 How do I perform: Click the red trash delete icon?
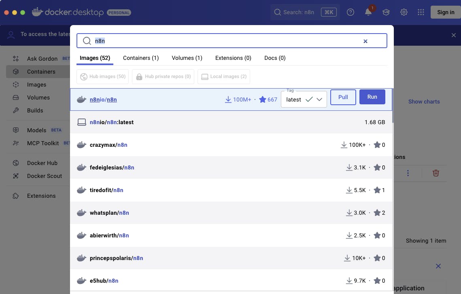click(x=436, y=173)
